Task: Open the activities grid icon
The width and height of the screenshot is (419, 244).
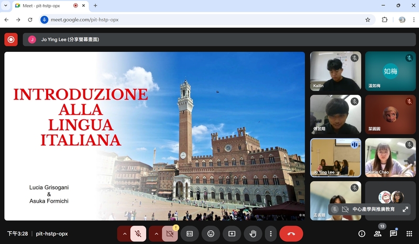Action: click(x=409, y=234)
